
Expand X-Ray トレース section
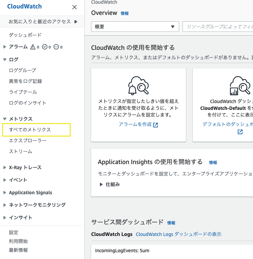(5, 167)
